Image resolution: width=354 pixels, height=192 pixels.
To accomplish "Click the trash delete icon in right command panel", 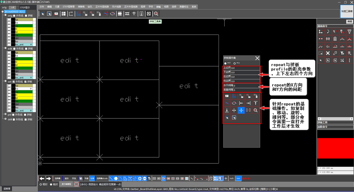I will point(335,39).
